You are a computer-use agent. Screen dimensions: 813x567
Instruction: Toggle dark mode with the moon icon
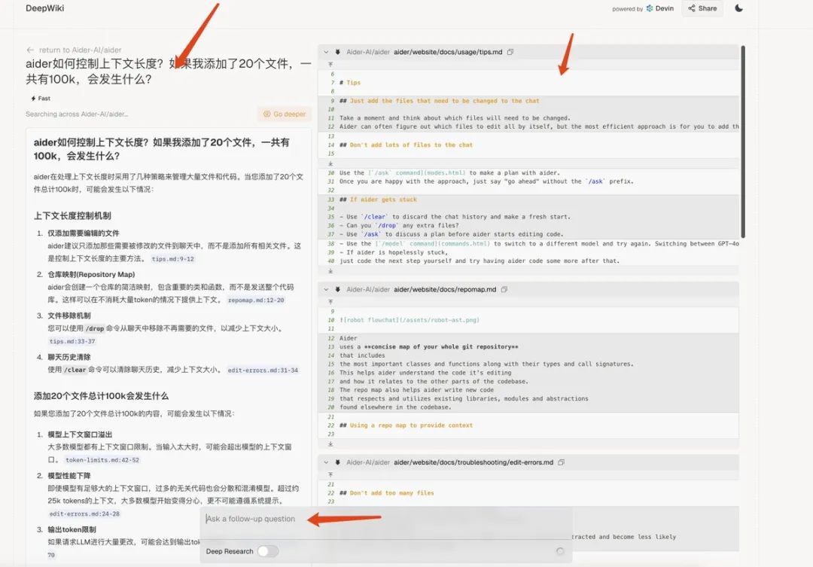tap(738, 8)
